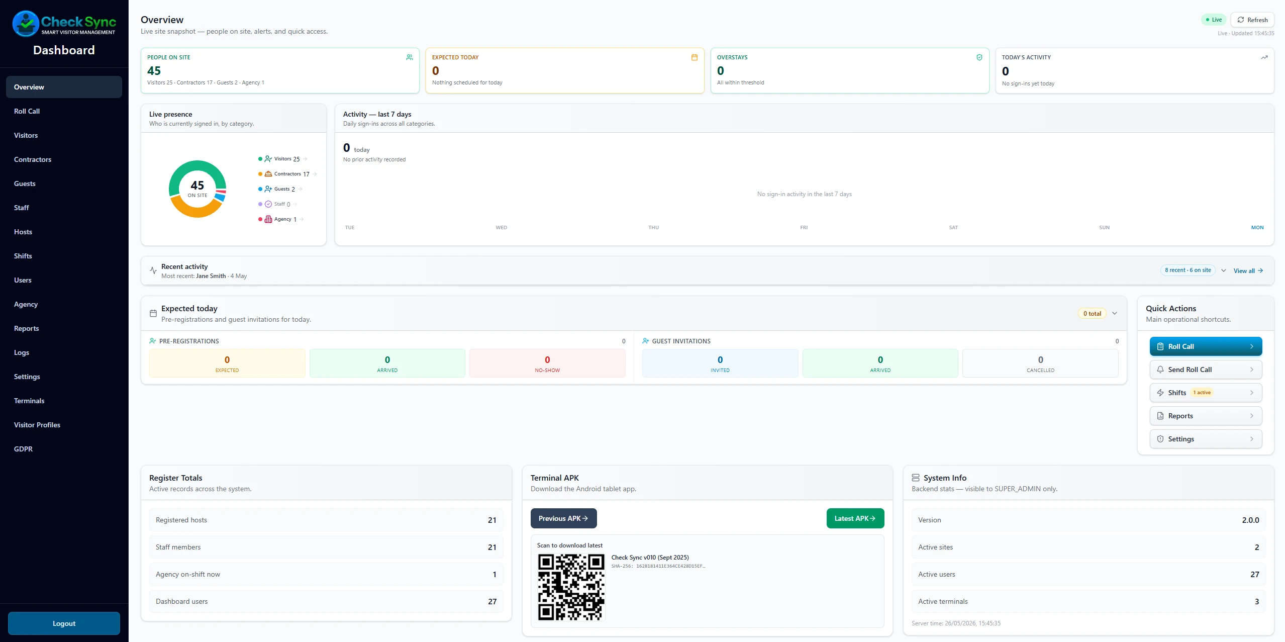The height and width of the screenshot is (642, 1285).
Task: Click the lightning icon on Shifts action
Action: pos(1160,393)
